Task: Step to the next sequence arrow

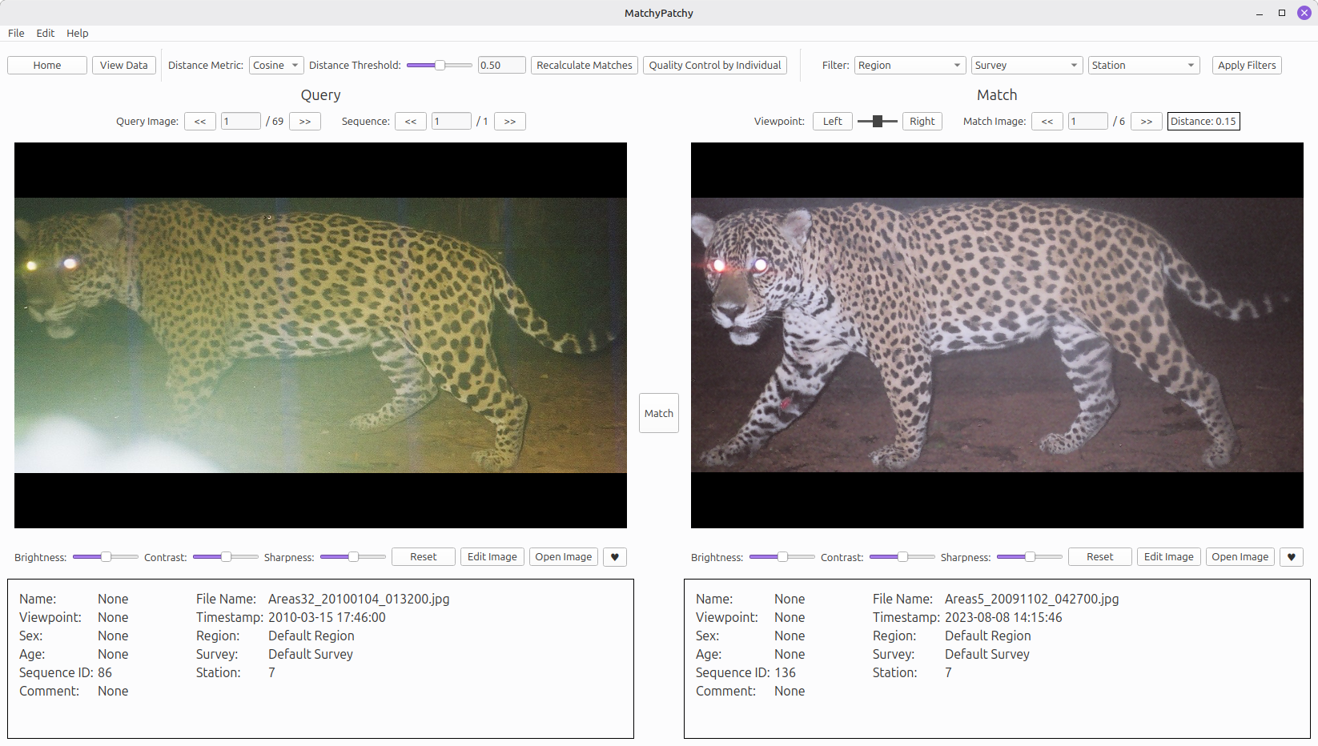Action: (510, 122)
